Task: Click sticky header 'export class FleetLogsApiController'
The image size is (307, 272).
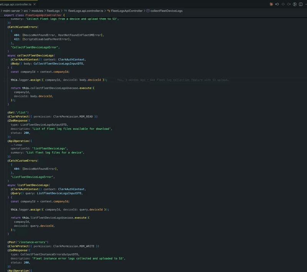Action: tap(34, 15)
